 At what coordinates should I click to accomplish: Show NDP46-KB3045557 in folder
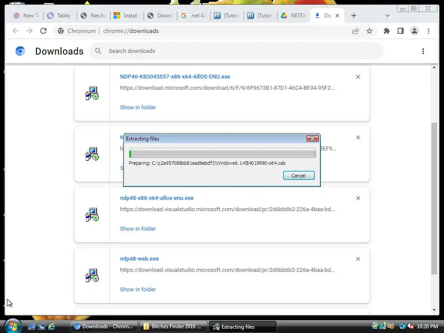[x=138, y=108]
